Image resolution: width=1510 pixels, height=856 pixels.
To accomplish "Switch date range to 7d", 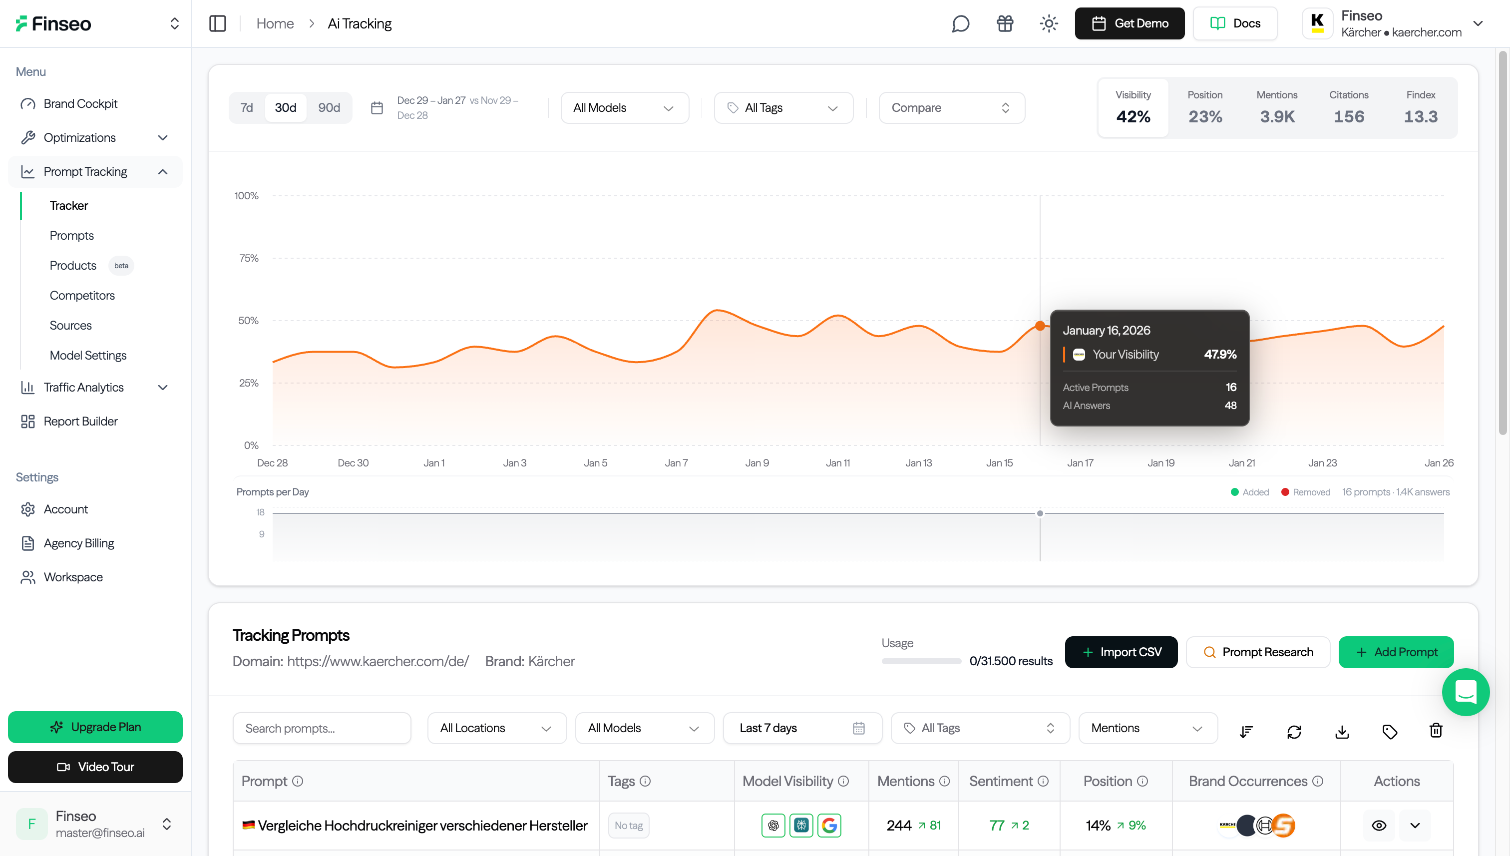I will point(246,107).
